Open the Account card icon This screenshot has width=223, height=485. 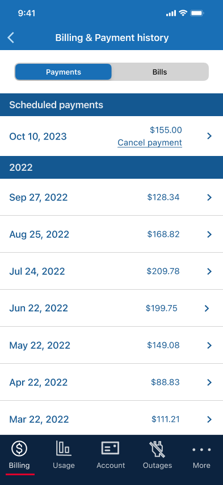(111, 448)
